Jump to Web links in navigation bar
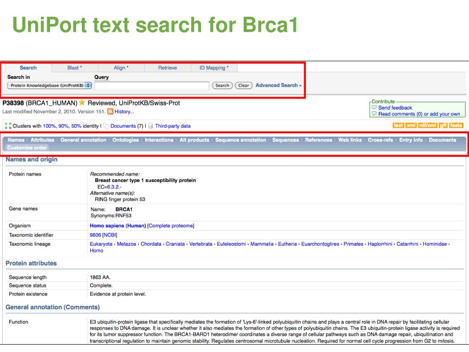 350,140
